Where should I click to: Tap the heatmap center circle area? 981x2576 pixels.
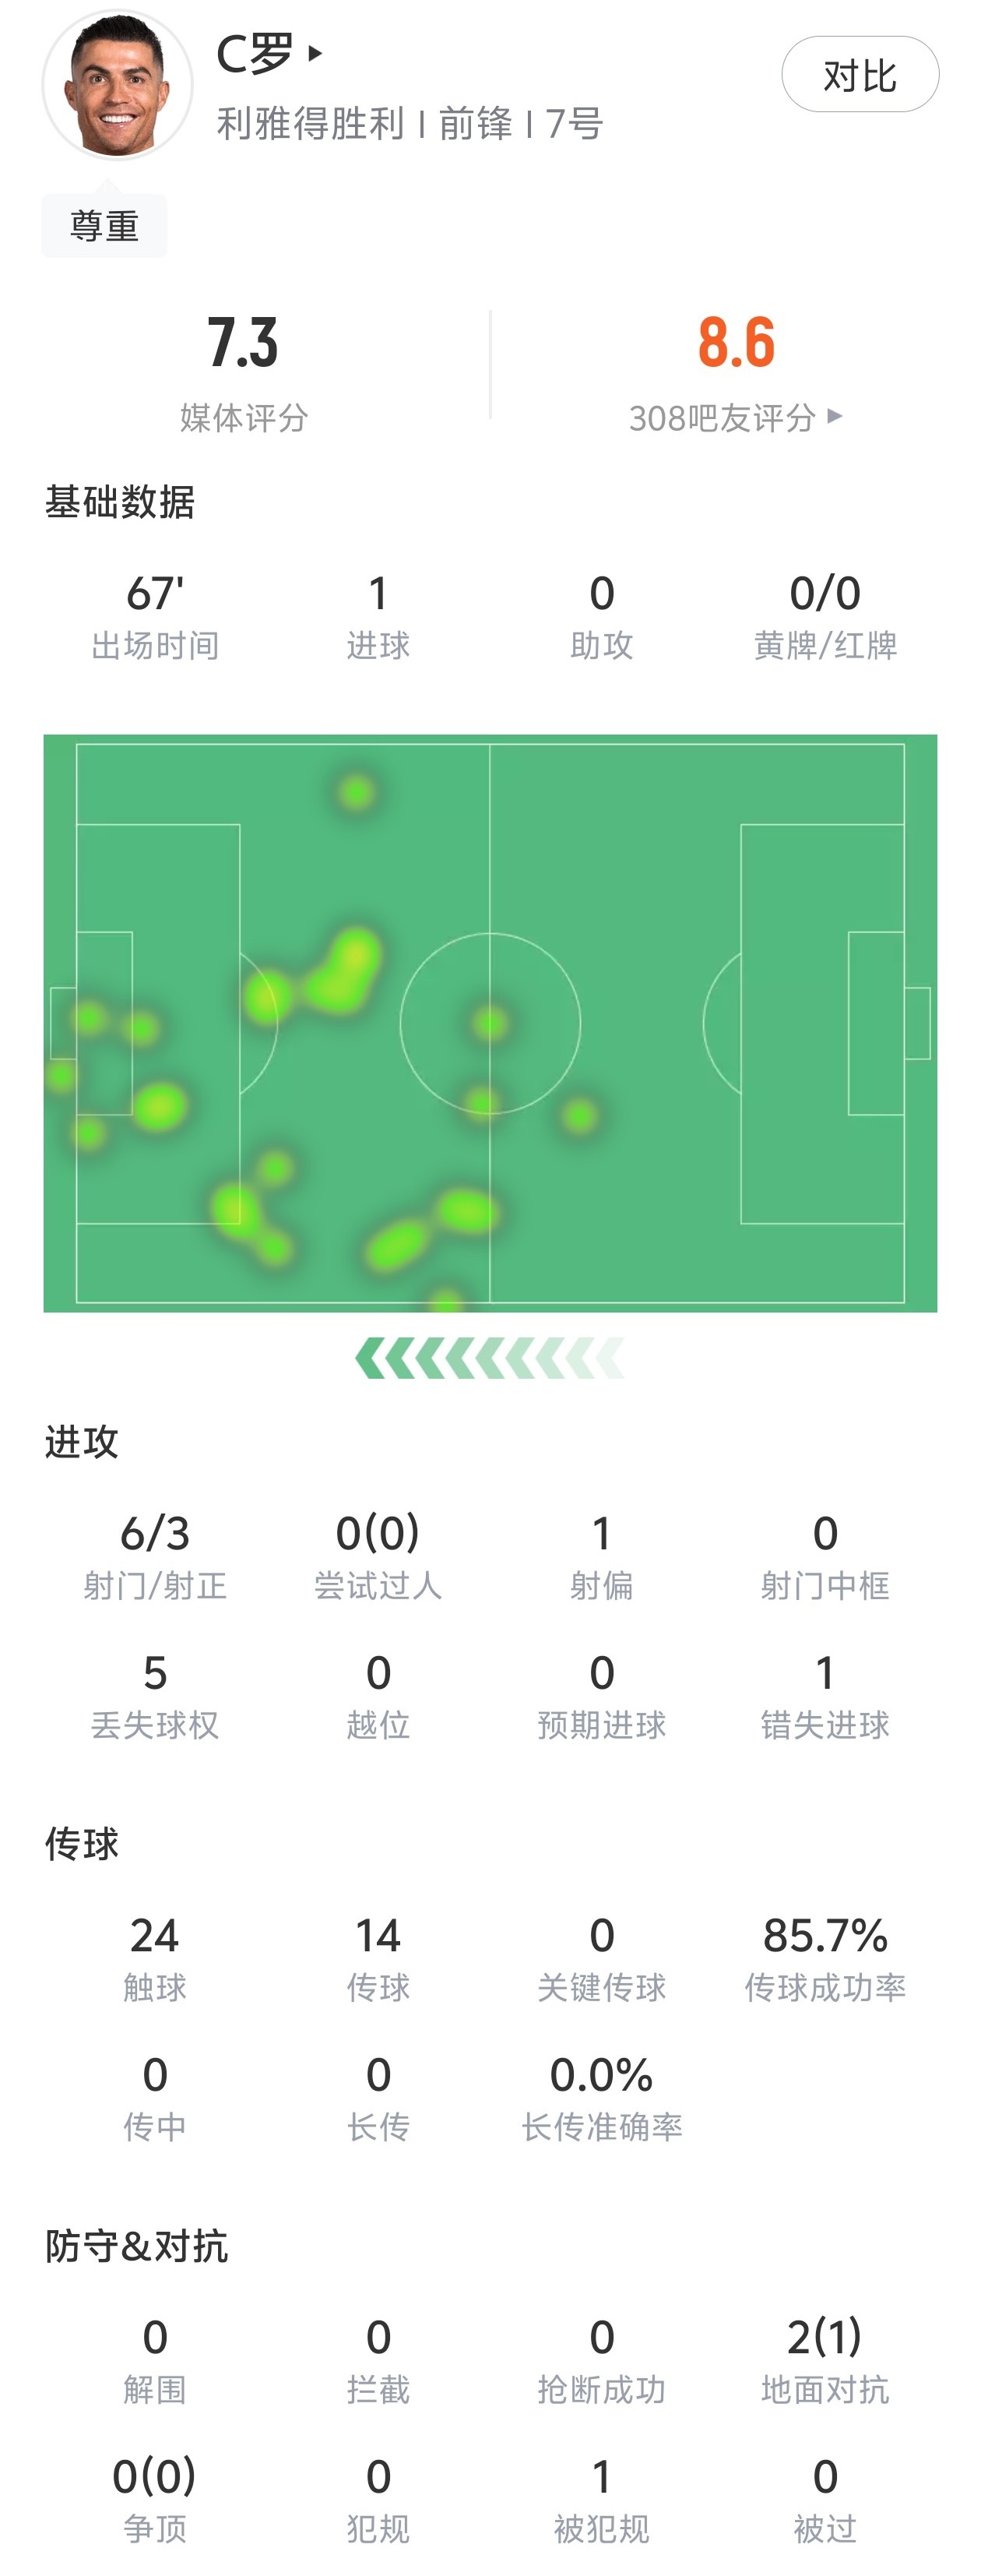click(x=490, y=1023)
